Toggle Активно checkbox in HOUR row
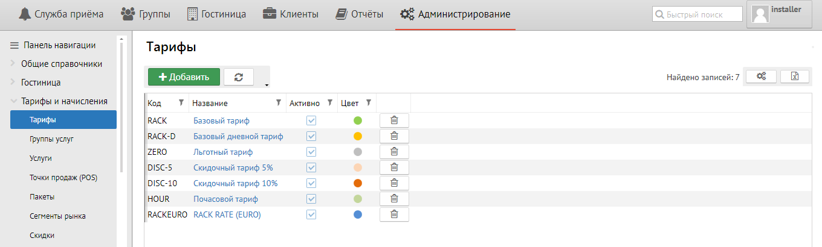 point(311,199)
